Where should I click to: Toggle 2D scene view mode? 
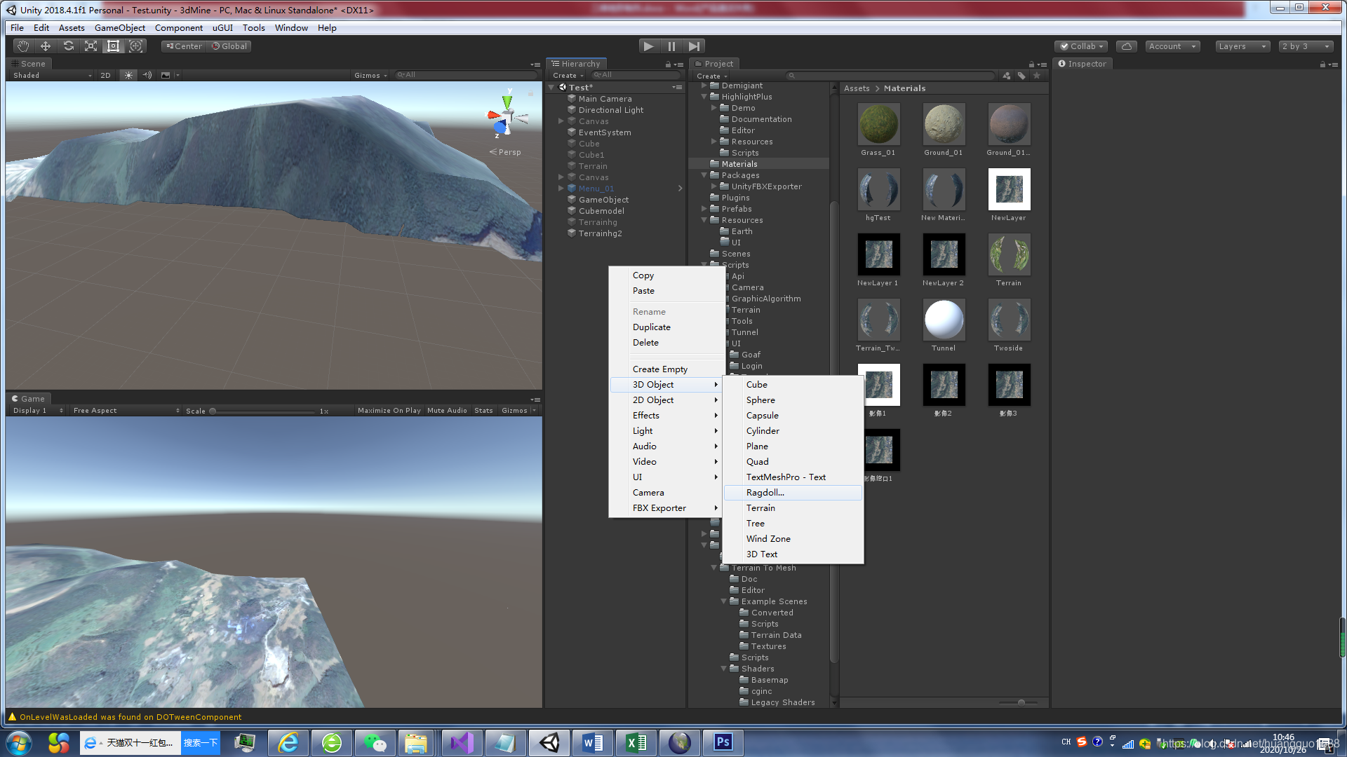(x=105, y=75)
